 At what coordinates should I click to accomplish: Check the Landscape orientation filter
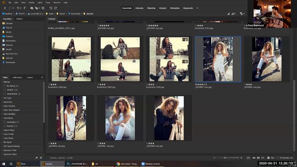(x=5, y=122)
